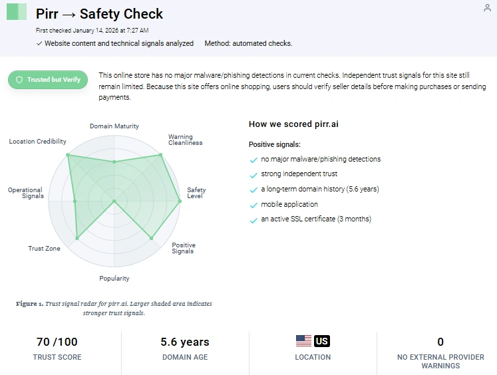This screenshot has height=375, width=497.
Task: Click the Location Credibility radar point
Action: (68, 155)
